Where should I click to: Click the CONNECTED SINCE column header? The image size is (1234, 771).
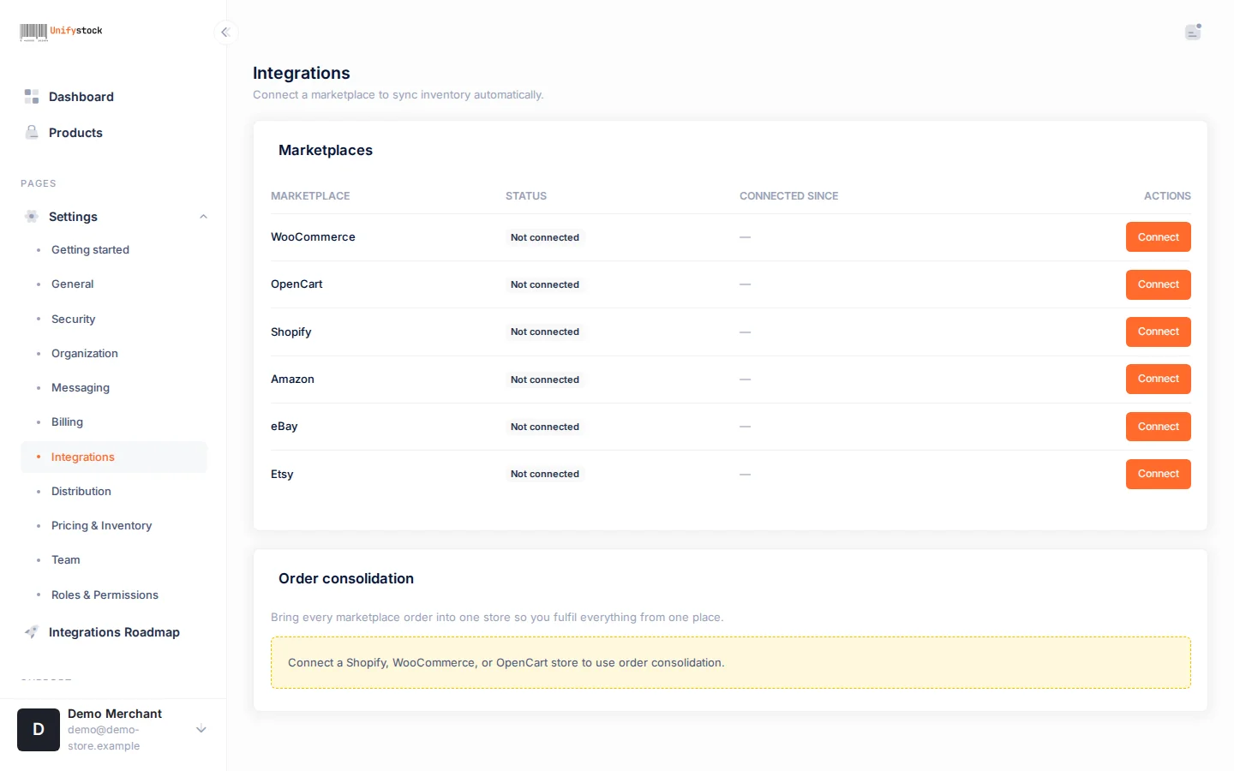789,196
